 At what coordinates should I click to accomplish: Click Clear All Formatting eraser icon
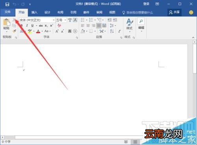coord(59,25)
